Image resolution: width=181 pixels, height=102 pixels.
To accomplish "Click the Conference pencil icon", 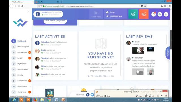I will [x=14, y=92].
